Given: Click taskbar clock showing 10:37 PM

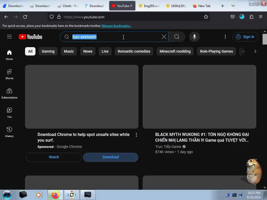Looking at the screenshot, I should pos(253,195).
